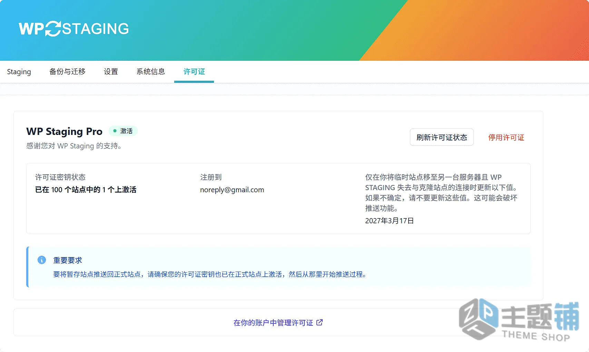Click the text 已在 100 个站点中的 1 个上激活

86,189
